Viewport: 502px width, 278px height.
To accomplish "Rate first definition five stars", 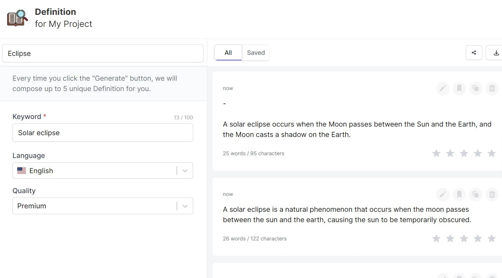I will 492,153.
